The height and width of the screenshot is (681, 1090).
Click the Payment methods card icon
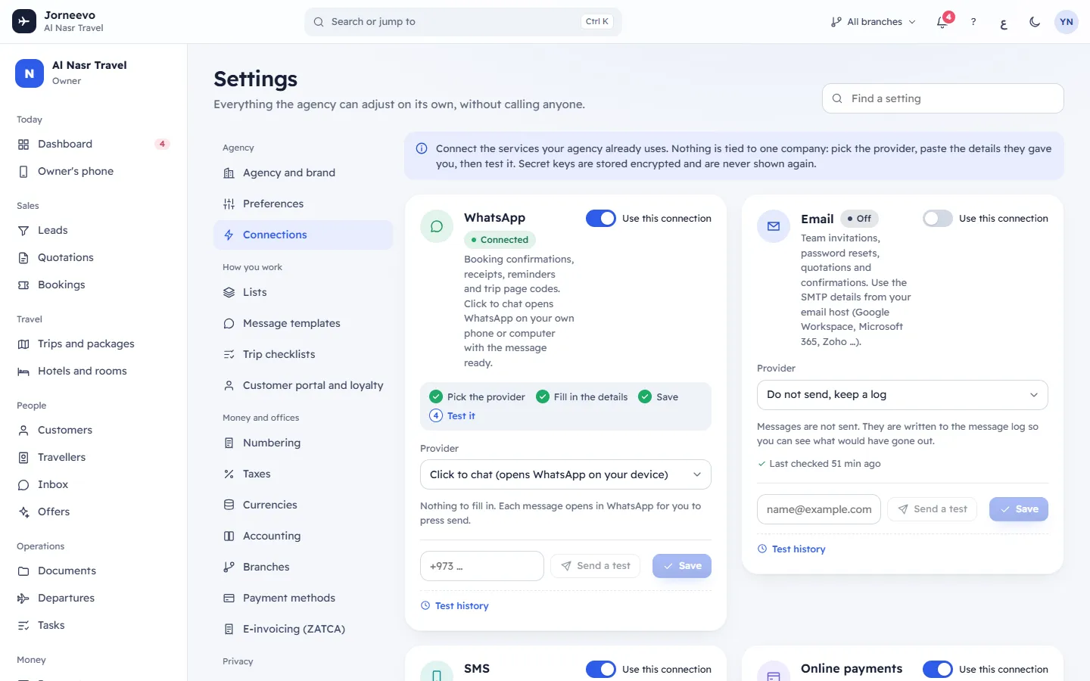pos(229,599)
